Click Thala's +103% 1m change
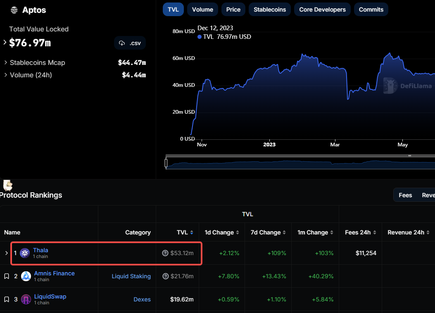 [x=324, y=253]
